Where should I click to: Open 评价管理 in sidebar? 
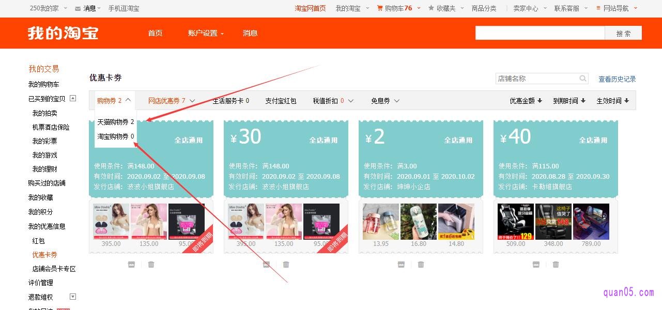pos(41,283)
